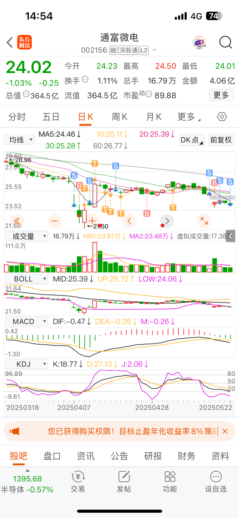Screen dimensions: 239x518
Task: Tap the search magnifier icon
Action: (226, 42)
